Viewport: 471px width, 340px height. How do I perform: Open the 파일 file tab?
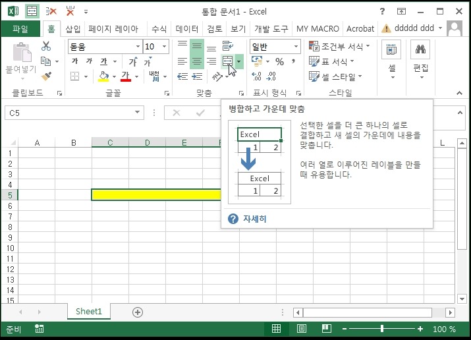[x=20, y=29]
